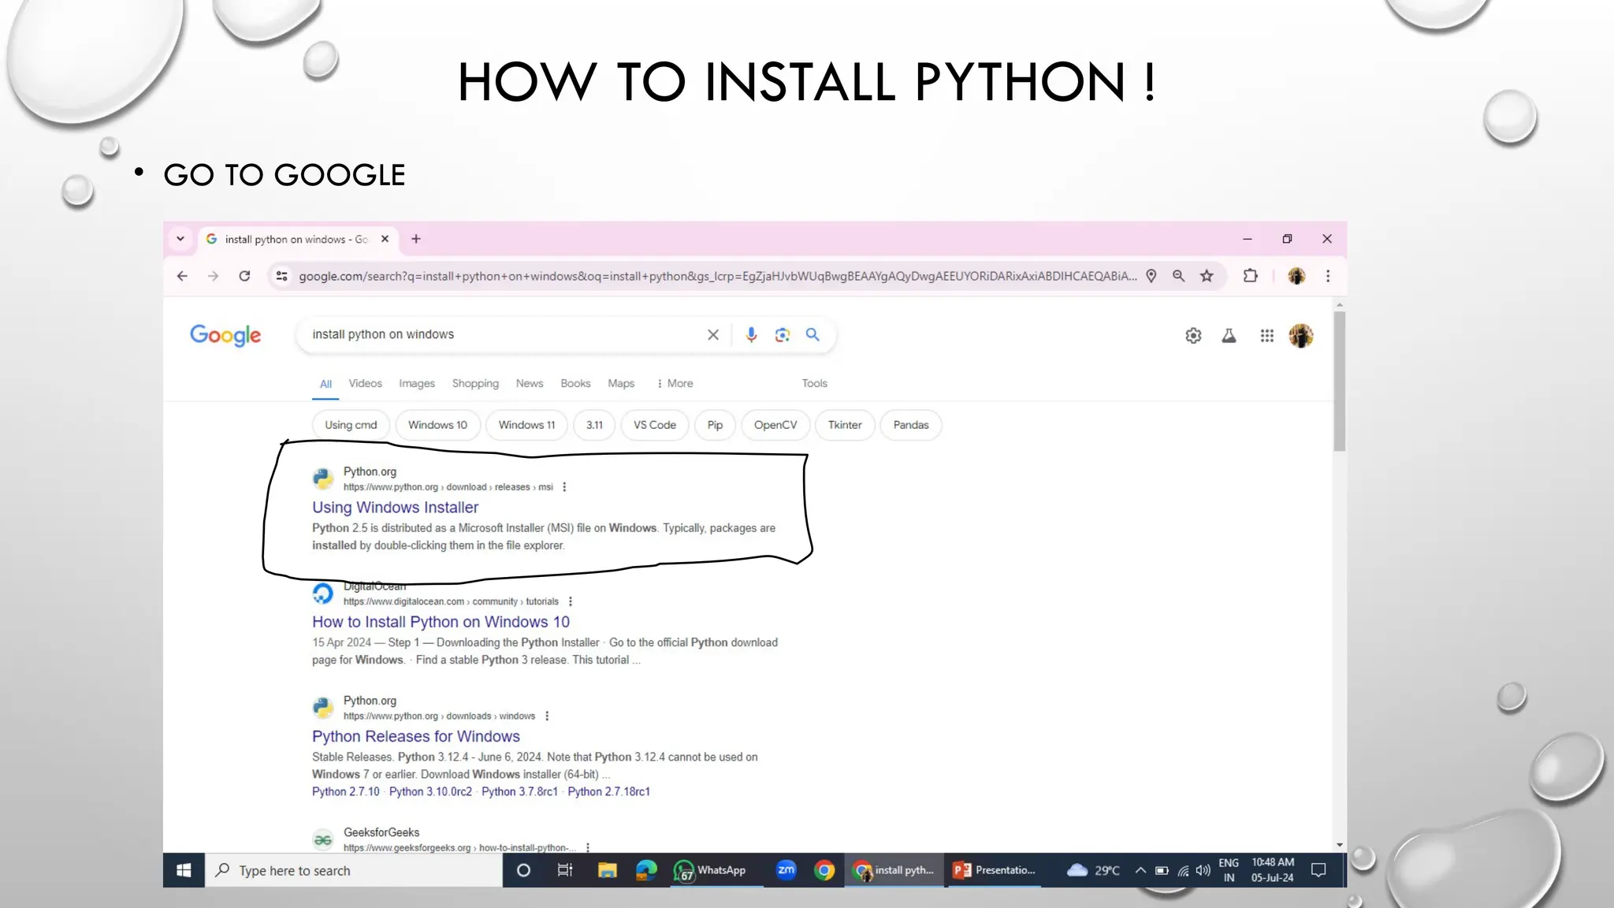Open Python Releases for Windows link
The image size is (1614, 908).
coord(415,736)
